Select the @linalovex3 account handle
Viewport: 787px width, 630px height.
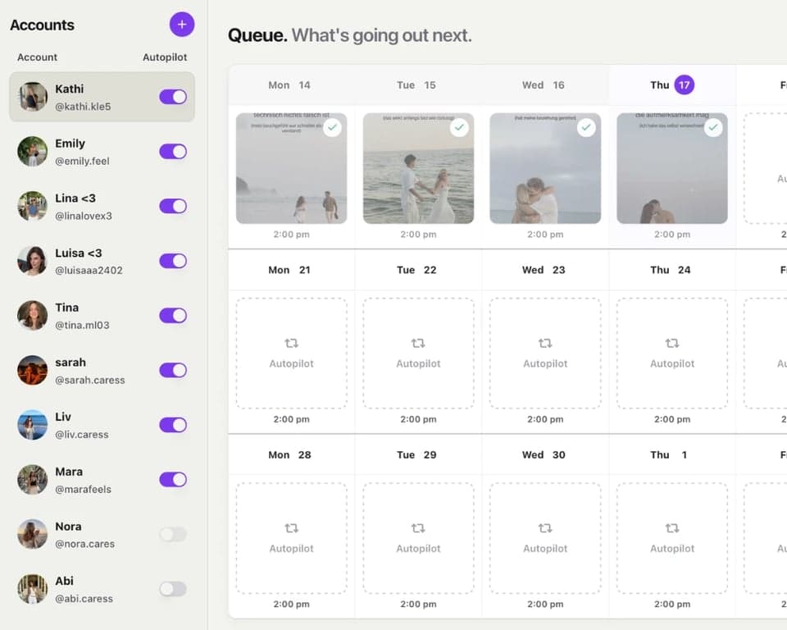pyautogui.click(x=84, y=216)
